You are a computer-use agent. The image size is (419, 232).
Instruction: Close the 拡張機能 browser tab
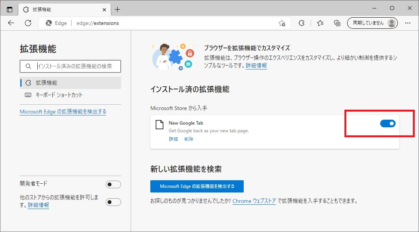coord(104,10)
